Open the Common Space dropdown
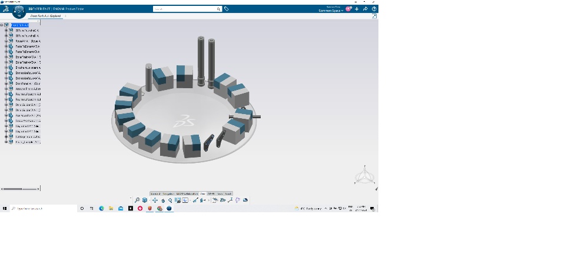565x254 pixels. click(331, 11)
